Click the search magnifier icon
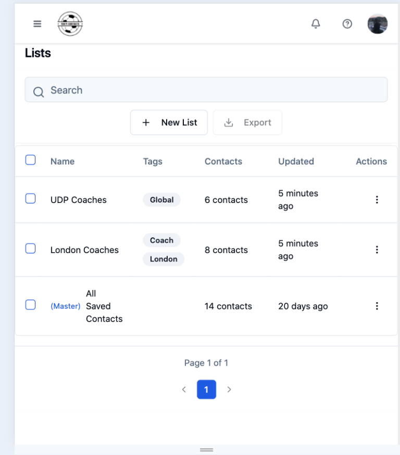The height and width of the screenshot is (455, 400). [x=38, y=91]
